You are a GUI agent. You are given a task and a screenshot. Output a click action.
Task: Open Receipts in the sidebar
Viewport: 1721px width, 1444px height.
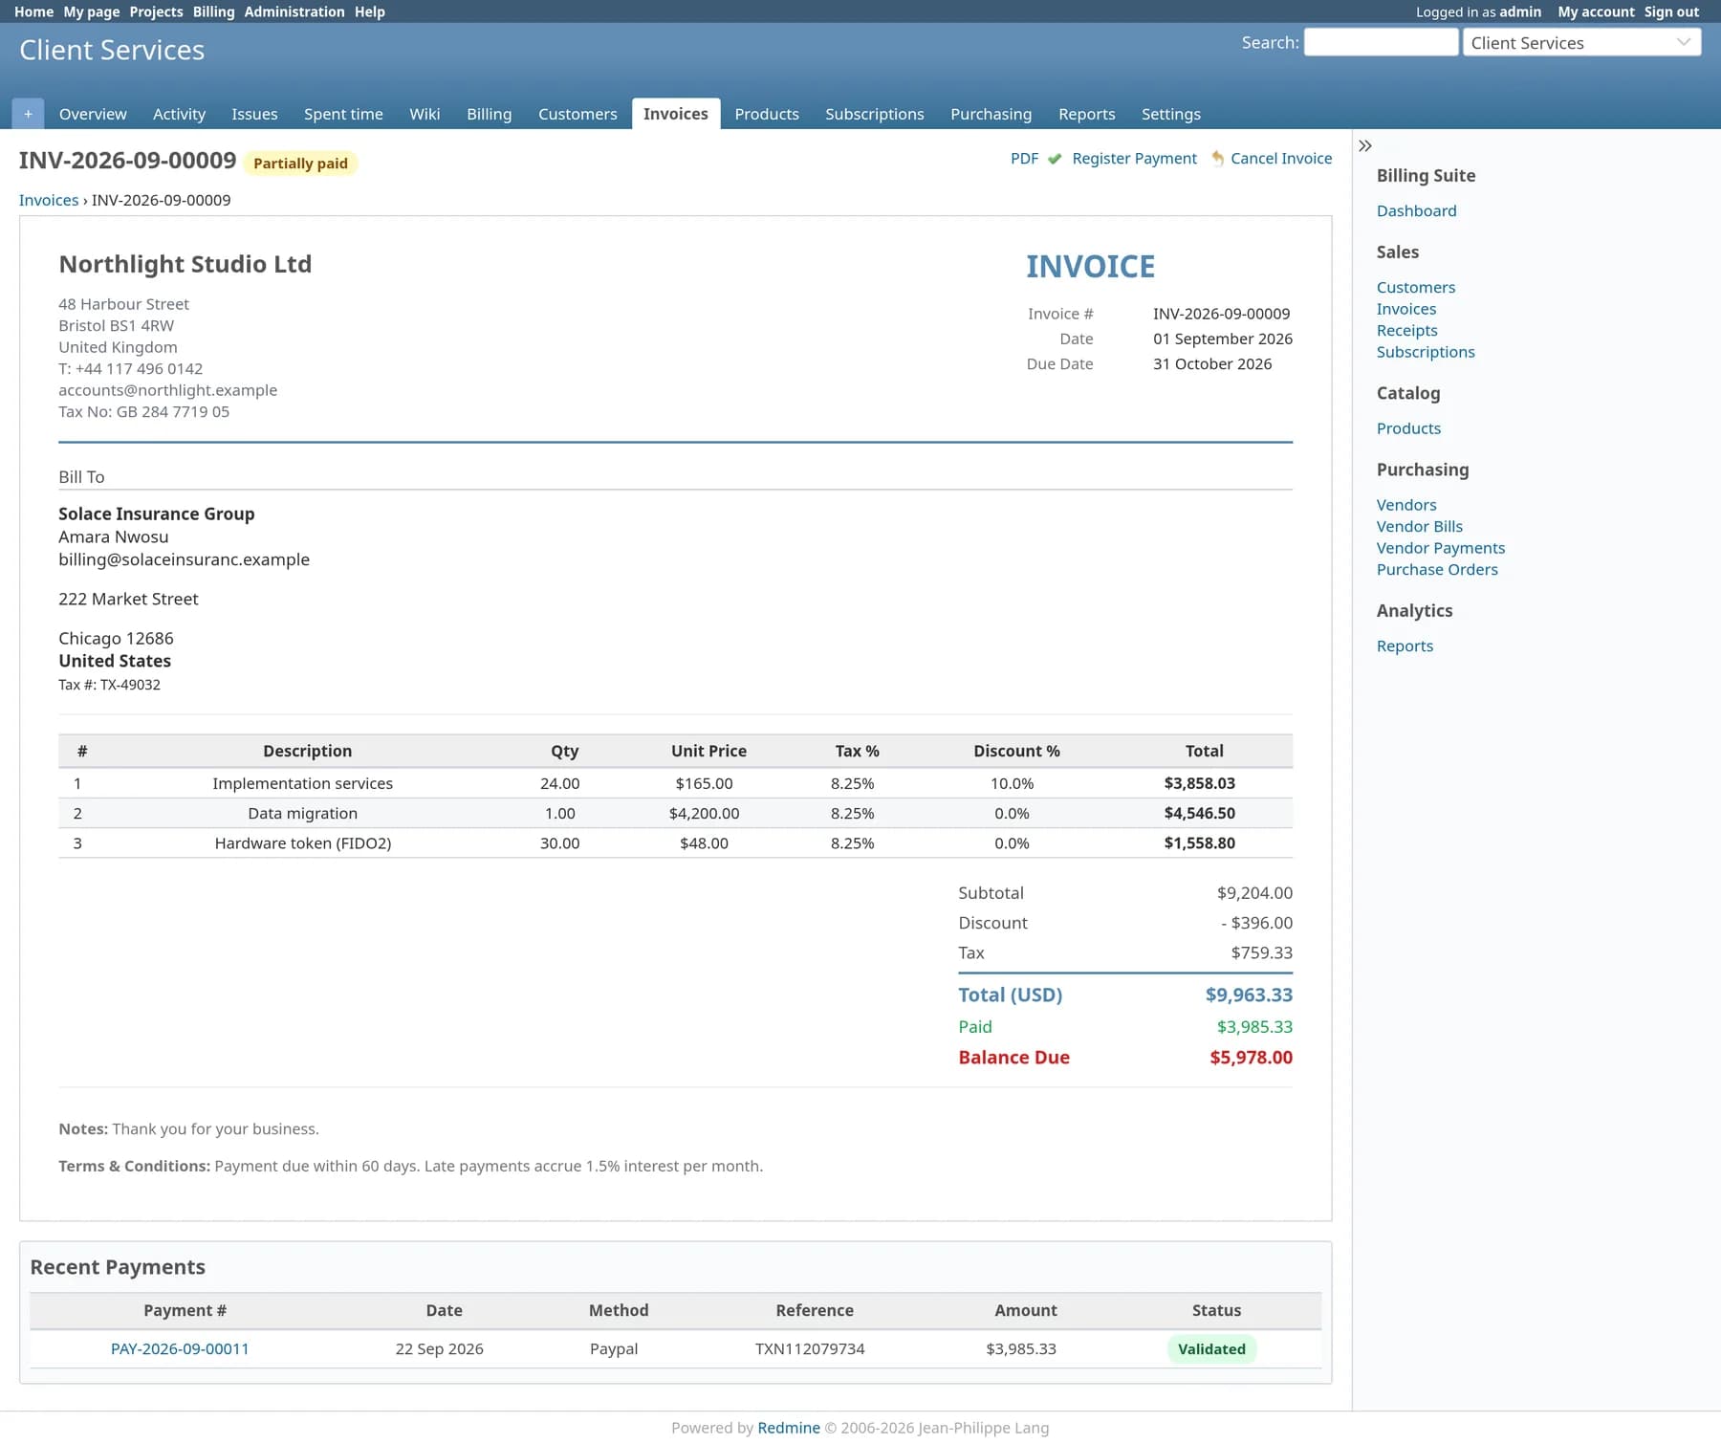1406,330
